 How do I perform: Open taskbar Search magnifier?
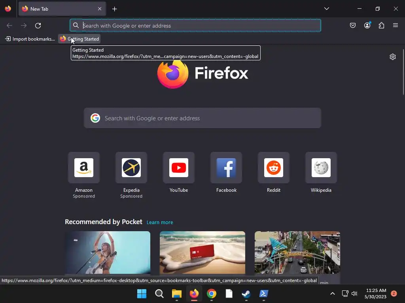coord(159,294)
